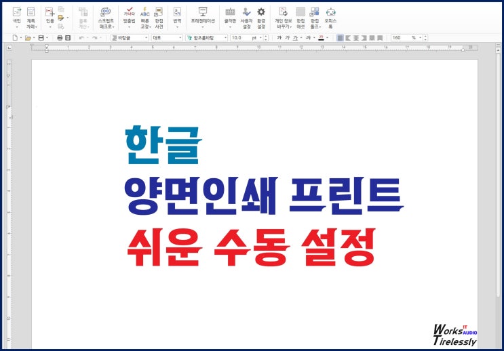Select divide alignment button
Image resolution: width=504 pixels, height=351 pixels.
click(x=380, y=38)
